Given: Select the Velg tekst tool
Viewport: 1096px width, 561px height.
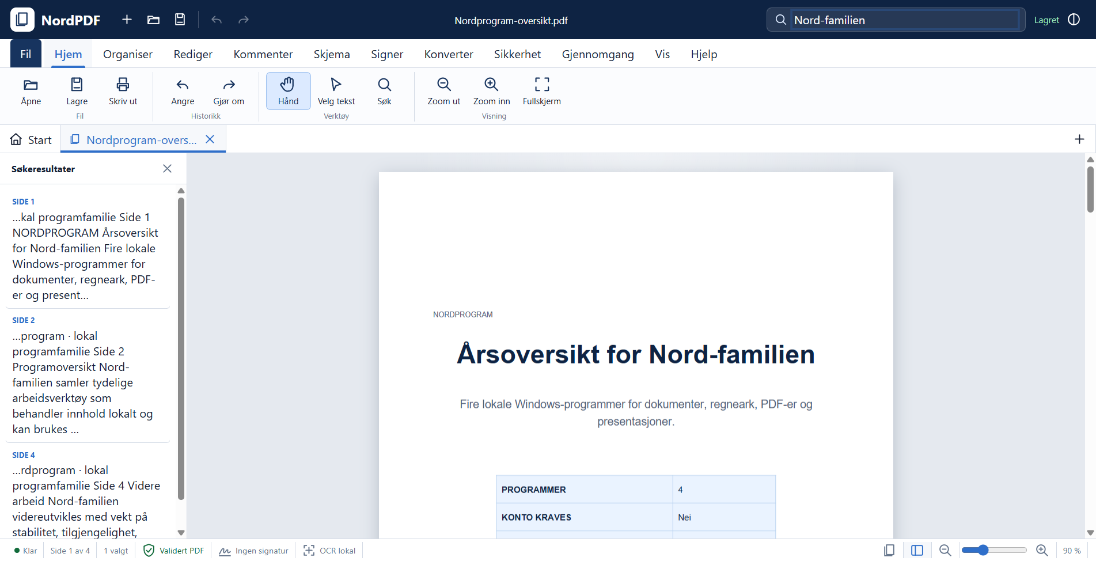Looking at the screenshot, I should tap(336, 92).
